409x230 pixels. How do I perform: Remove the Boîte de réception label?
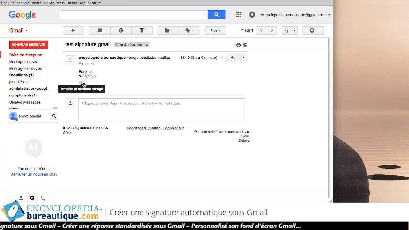[x=147, y=45]
